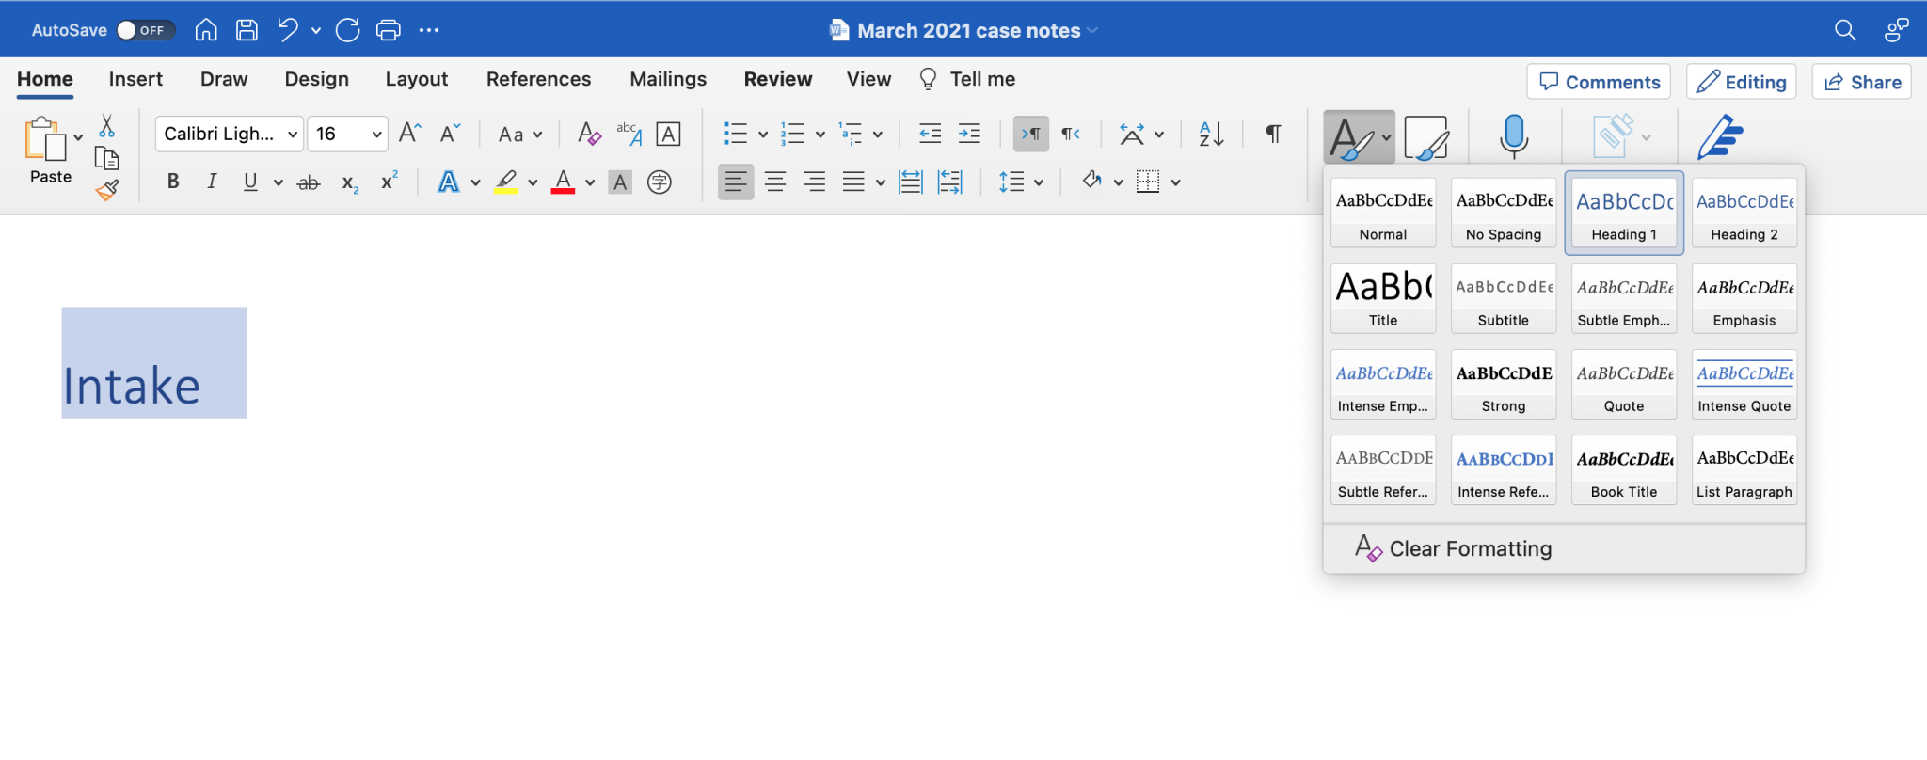Screen dimensions: 1927x760
Task: Toggle the AutoSave switch
Action: coord(145,30)
